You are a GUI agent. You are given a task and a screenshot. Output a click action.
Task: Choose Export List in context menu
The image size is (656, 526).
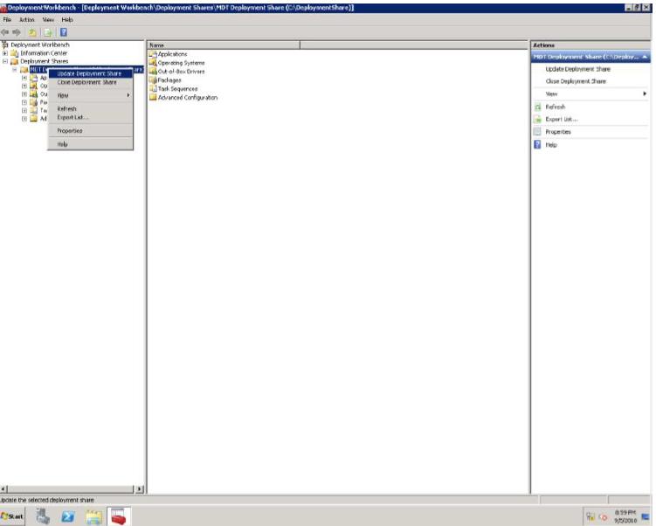(91, 118)
